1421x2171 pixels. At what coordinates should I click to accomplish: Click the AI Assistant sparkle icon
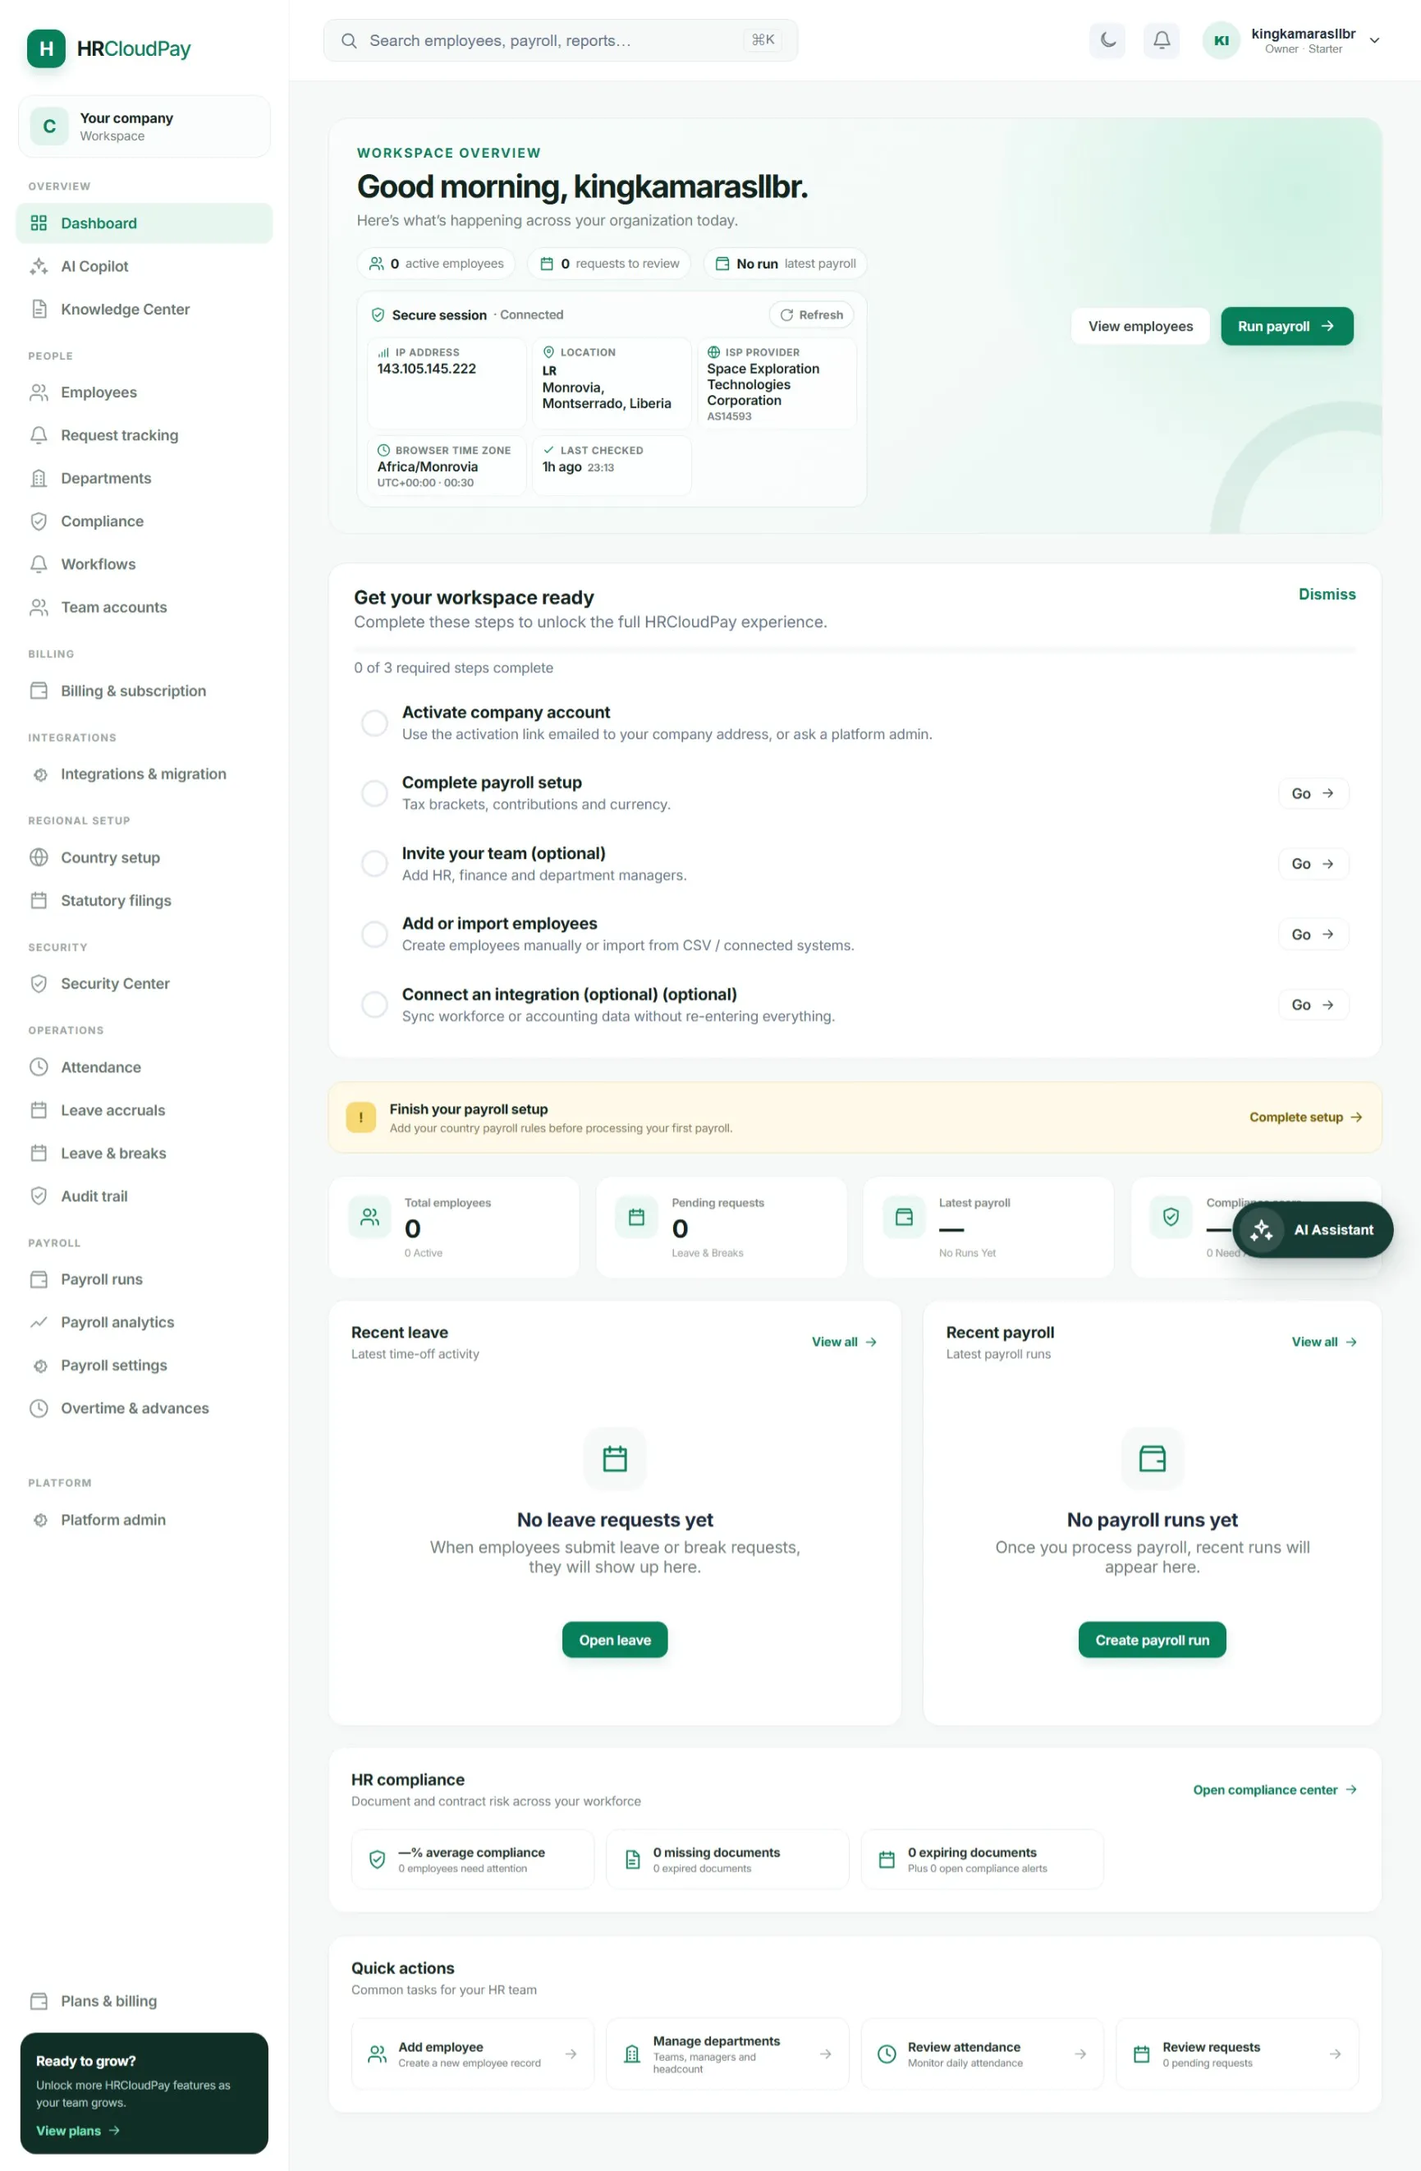[x=1262, y=1230]
